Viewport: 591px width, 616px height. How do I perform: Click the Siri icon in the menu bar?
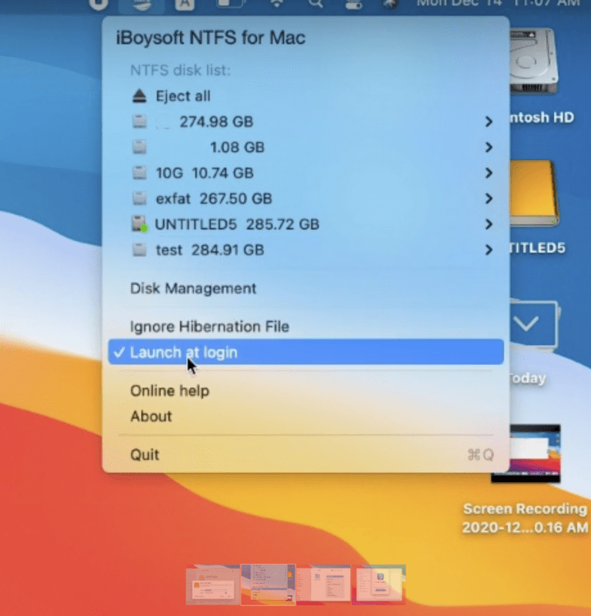coord(390,3)
